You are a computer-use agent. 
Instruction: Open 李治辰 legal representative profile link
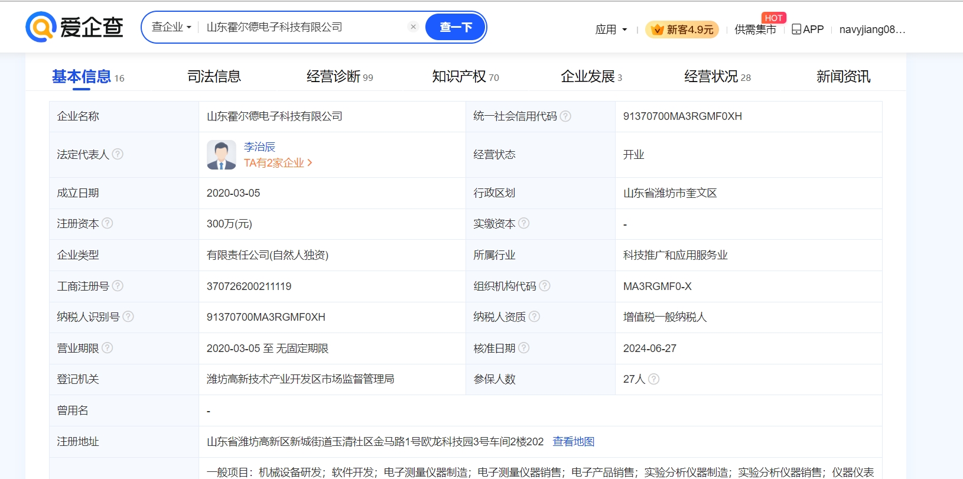[259, 147]
